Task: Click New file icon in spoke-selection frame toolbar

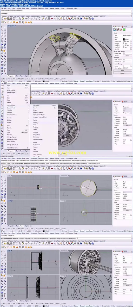Action: (2, 19)
